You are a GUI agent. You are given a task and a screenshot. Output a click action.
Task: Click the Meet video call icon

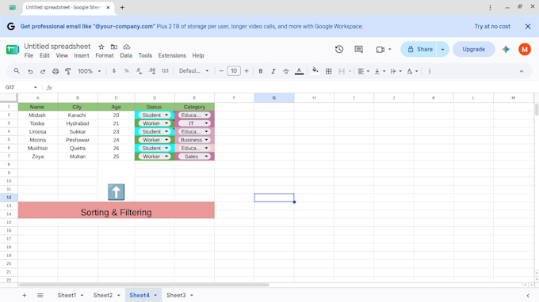pos(380,49)
